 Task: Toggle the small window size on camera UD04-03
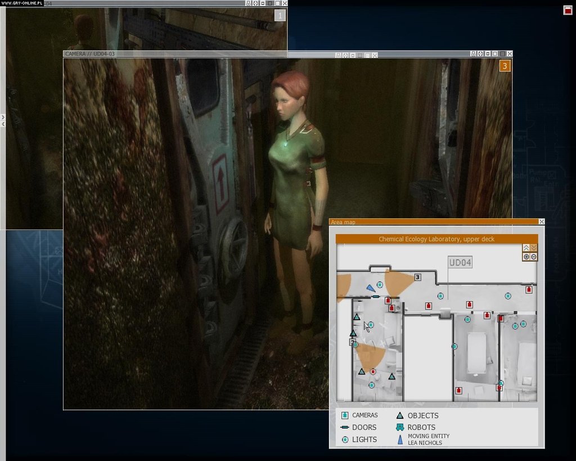point(488,55)
